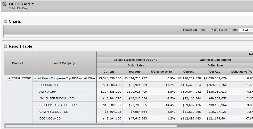The width and height of the screenshot is (253, 129).
Task: Collapse All Parent Companies row
Action: 35,79
